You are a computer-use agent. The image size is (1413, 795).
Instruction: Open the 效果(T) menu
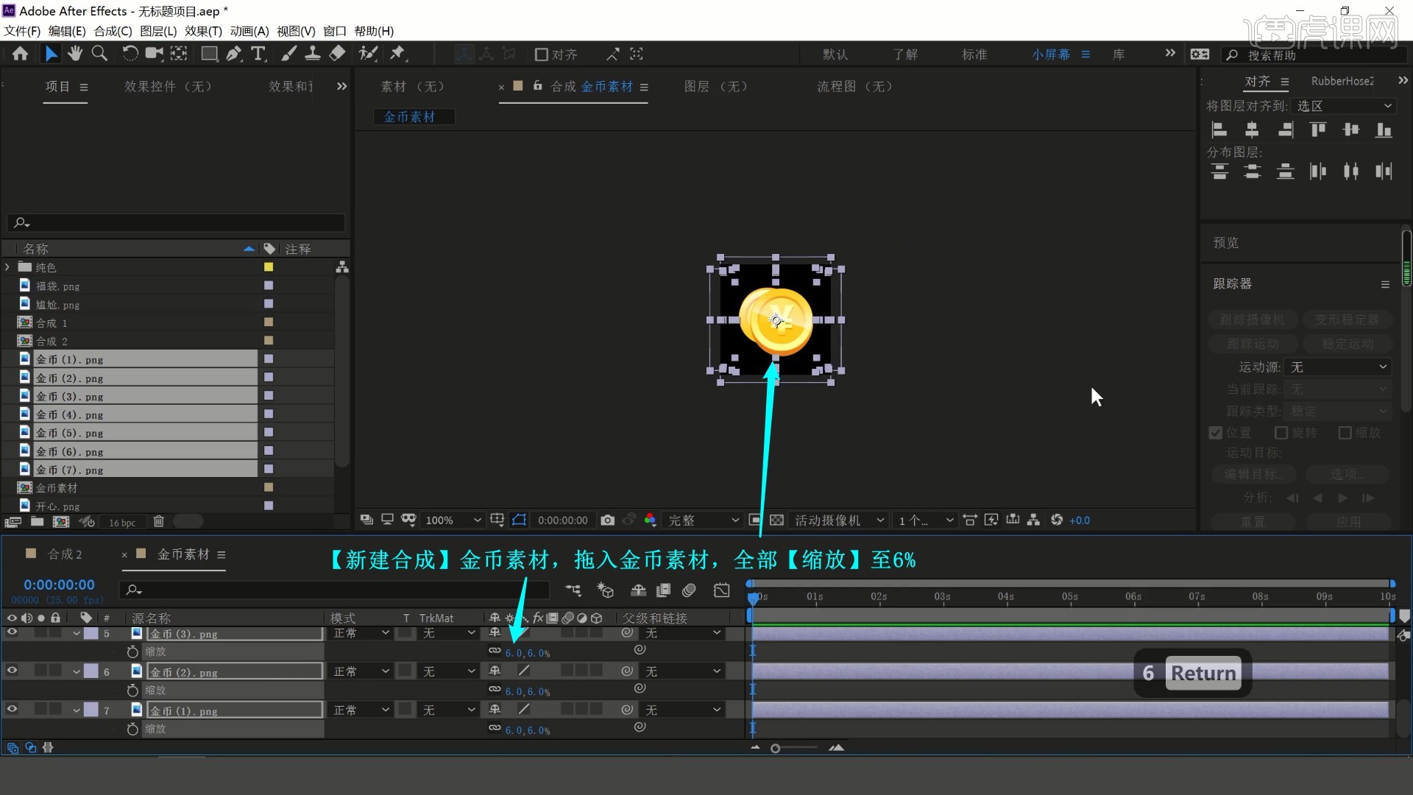203,31
